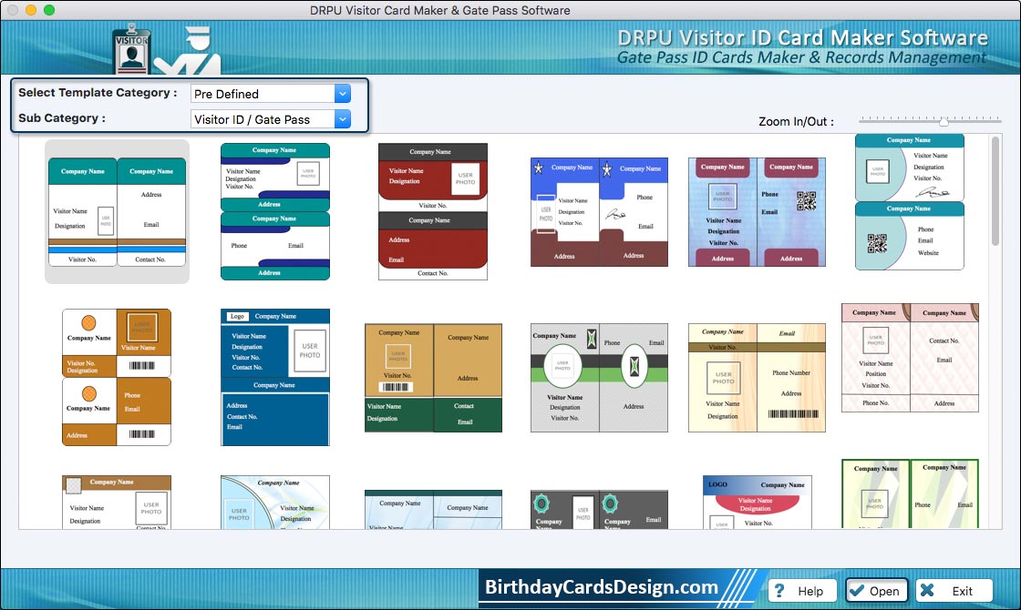
Task: Adjust the Zoom In/Out slider
Action: [x=944, y=121]
